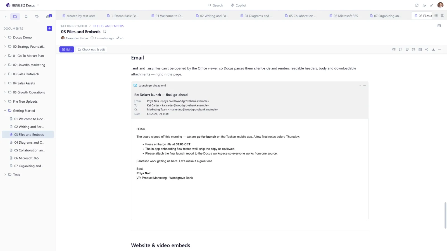Open '07 Organizing and ...' in sidebar tree

28,166
